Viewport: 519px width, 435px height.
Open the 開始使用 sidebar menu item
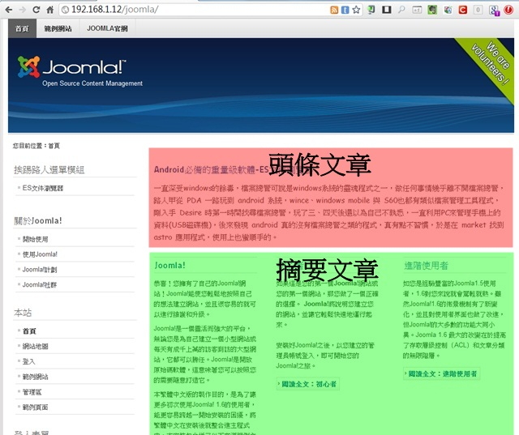pos(35,239)
